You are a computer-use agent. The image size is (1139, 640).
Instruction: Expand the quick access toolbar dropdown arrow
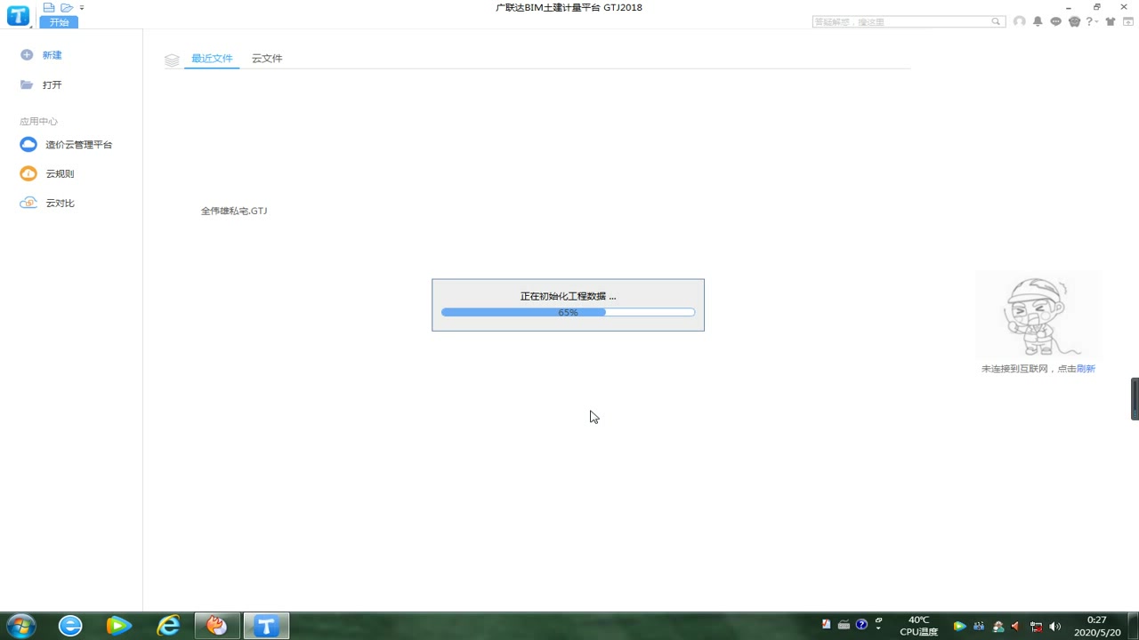82,7
